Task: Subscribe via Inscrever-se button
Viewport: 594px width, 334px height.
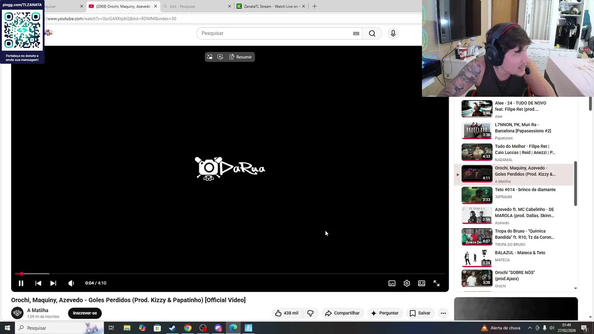Action: pos(84,313)
